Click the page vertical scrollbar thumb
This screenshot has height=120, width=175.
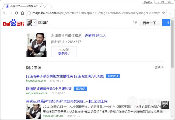click(x=172, y=44)
